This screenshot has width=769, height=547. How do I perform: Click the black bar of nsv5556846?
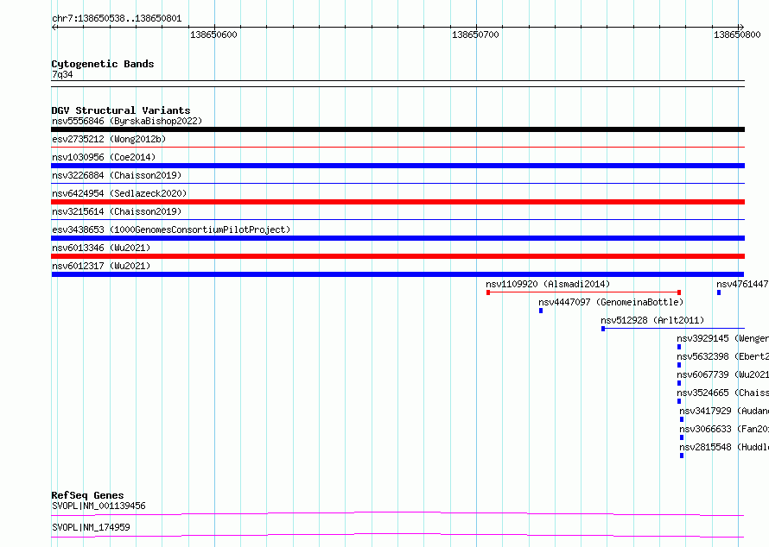[397, 129]
